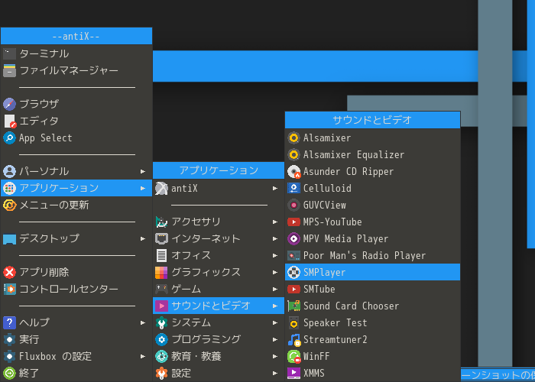Expand the デスクトップ submenu arrow
535x382 pixels.
(x=143, y=238)
